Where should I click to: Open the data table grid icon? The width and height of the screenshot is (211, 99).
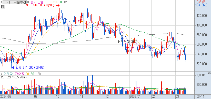pos(3,7)
